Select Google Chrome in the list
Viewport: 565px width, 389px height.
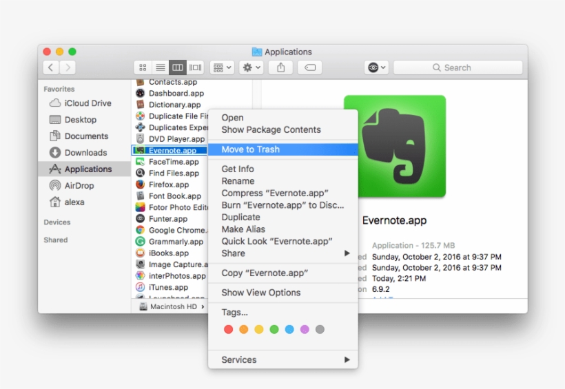pos(172,230)
